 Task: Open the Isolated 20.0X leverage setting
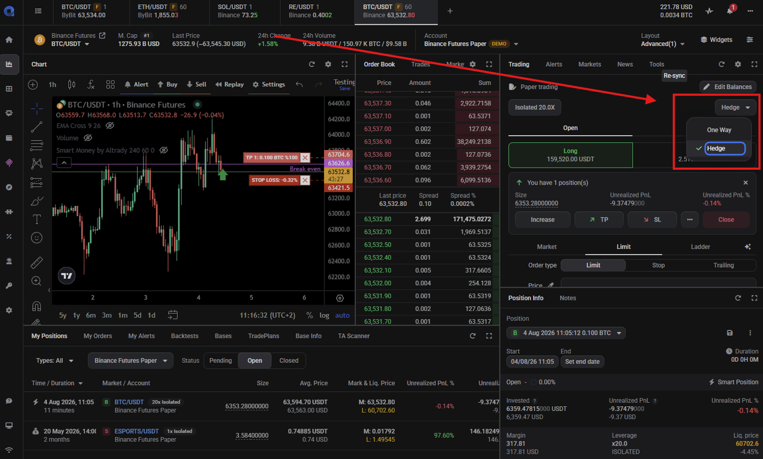535,107
